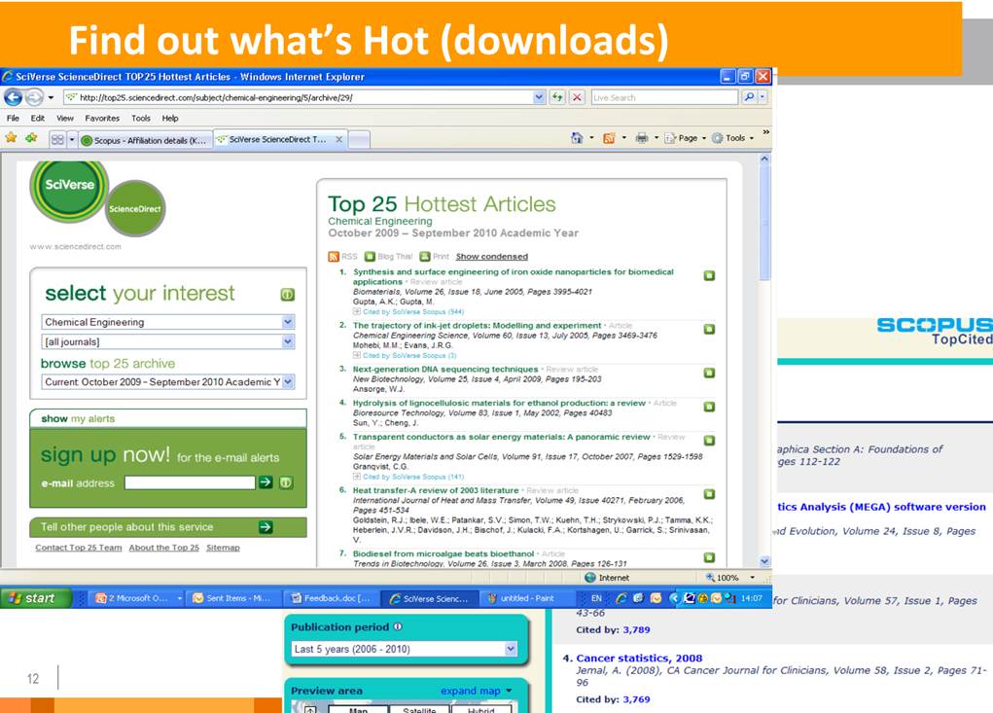Screen dimensions: 993x713
Task: Open 'Contact Top 25 Team' link
Action: pos(78,548)
